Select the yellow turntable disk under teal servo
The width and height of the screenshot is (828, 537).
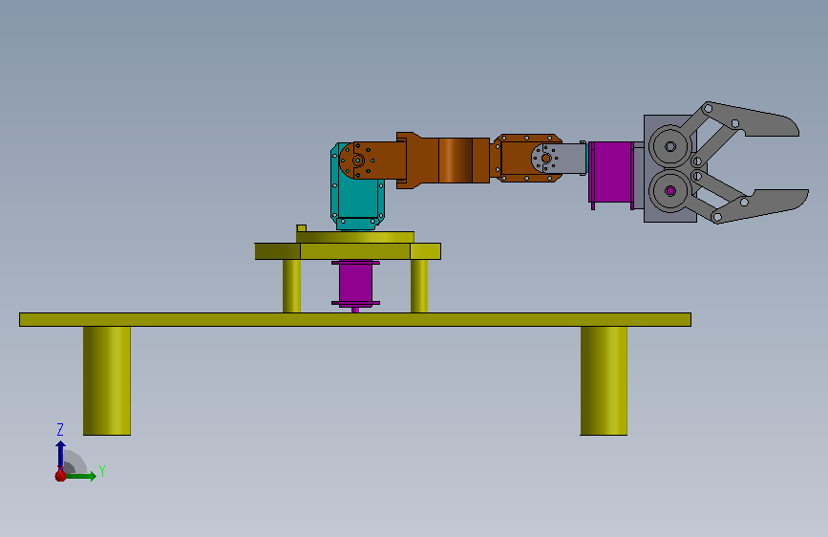coord(355,237)
